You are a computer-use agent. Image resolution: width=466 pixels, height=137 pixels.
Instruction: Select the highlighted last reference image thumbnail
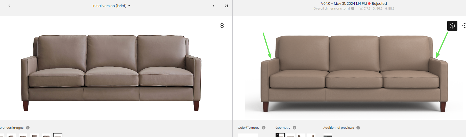coord(58,135)
